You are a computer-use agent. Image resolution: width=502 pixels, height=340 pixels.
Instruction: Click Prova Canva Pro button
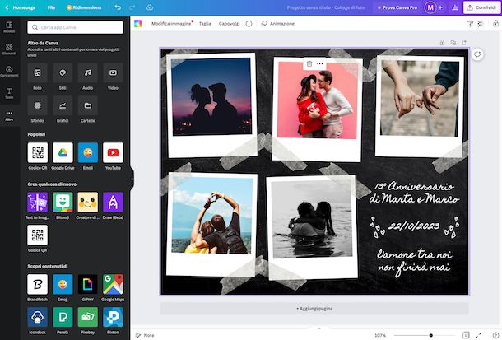pos(397,7)
